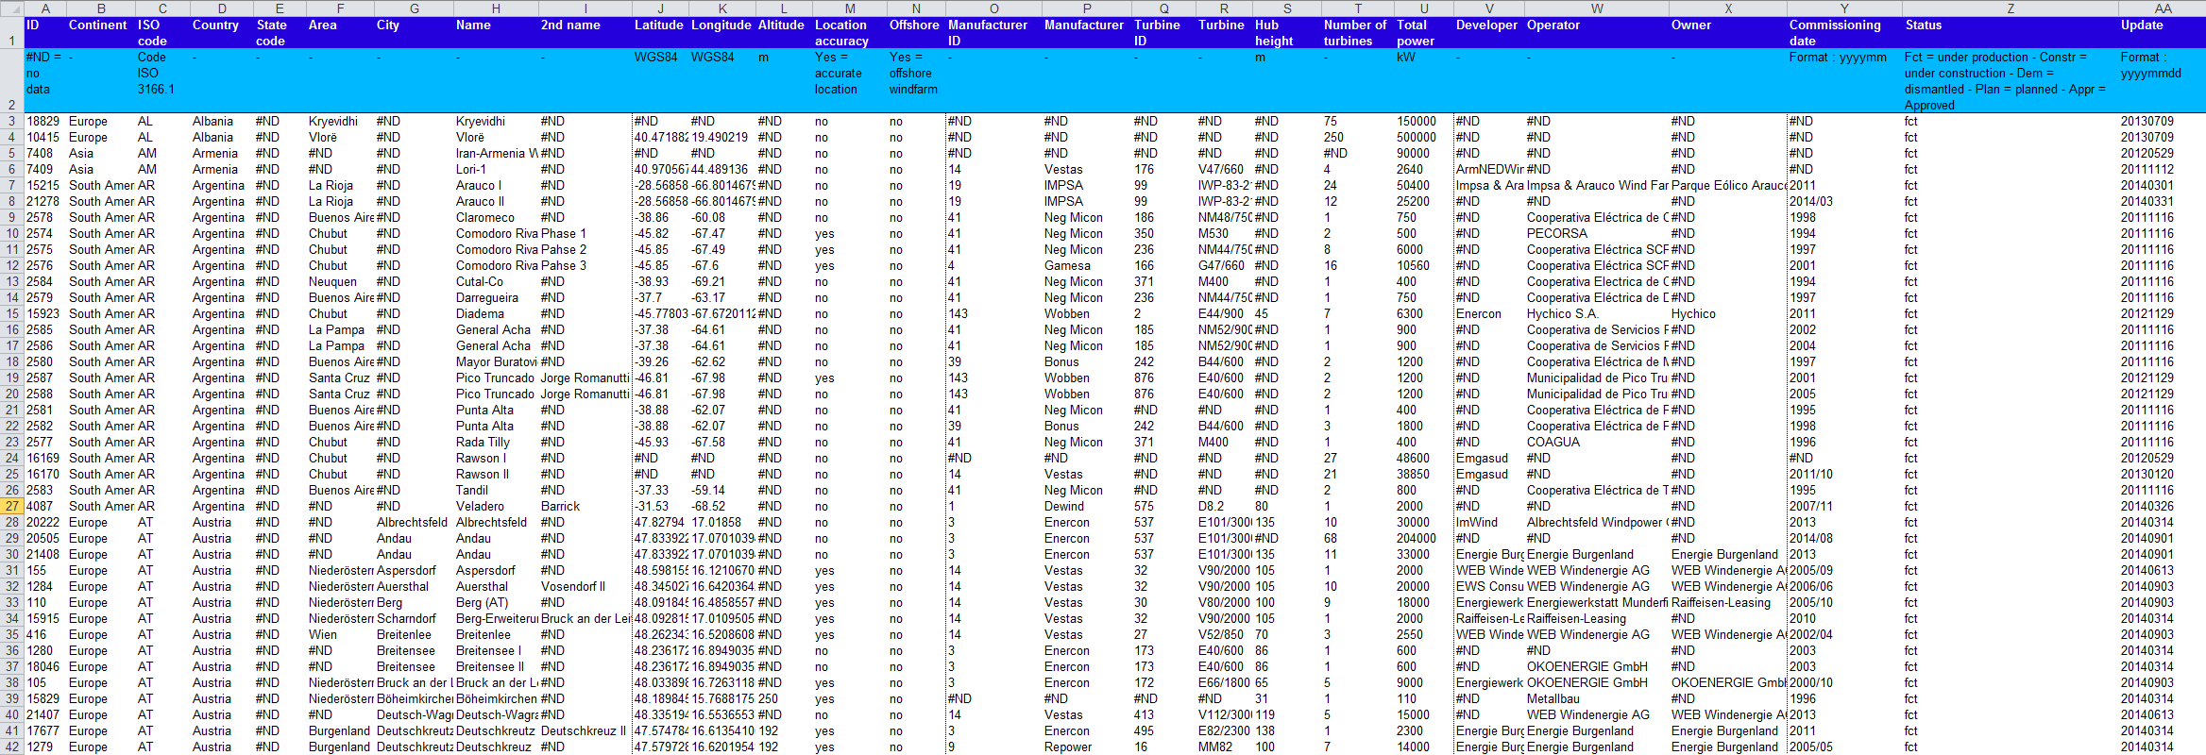This screenshot has height=755, width=2206.
Task: Select the operator cell 'Hychico S.A.'
Action: tap(1597, 313)
